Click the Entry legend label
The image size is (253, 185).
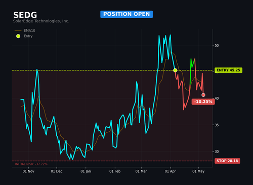tap(28, 36)
